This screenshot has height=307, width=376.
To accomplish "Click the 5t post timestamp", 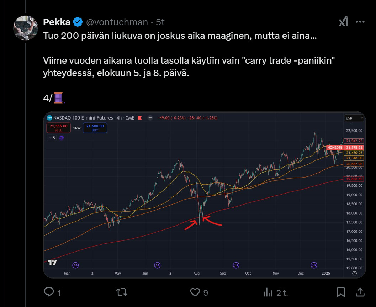I will coord(160,22).
